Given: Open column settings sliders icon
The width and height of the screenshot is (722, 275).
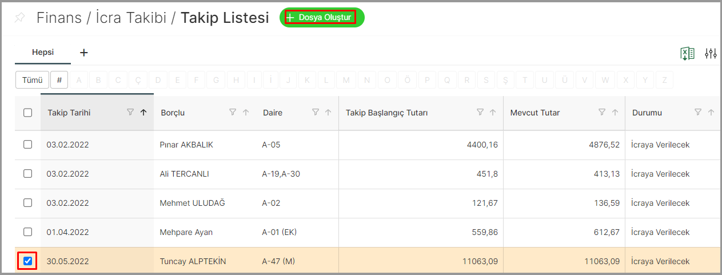Looking at the screenshot, I should pos(711,54).
